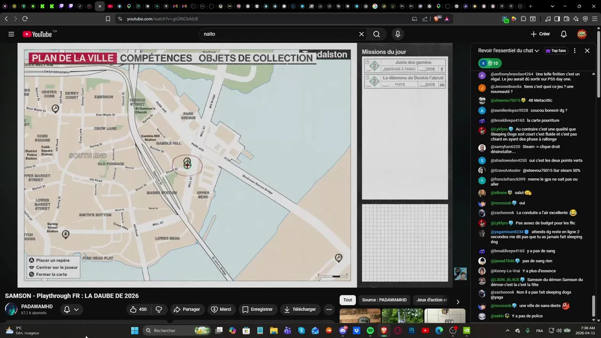This screenshot has height=338, width=601.
Task: Run the search with the magnifier button
Action: tap(377, 34)
